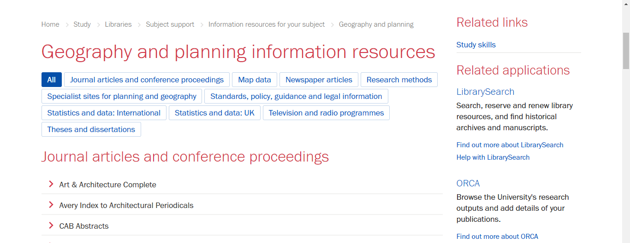Go to Home breadcrumb

[50, 24]
